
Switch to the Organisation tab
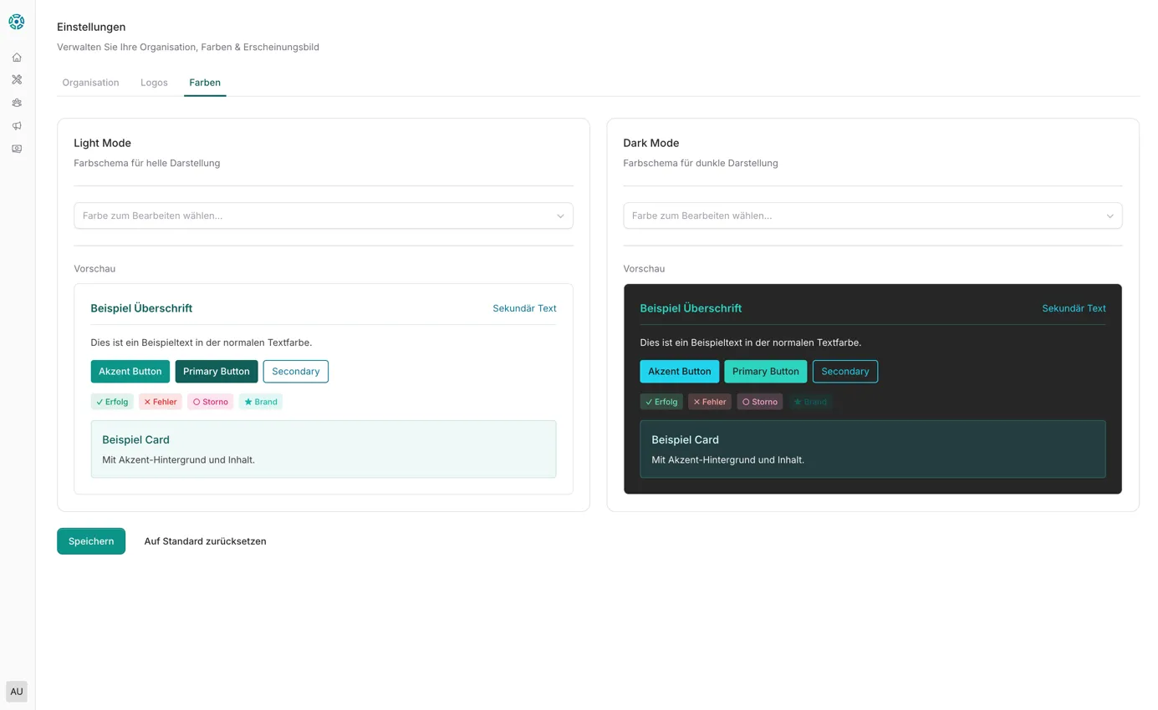(90, 83)
